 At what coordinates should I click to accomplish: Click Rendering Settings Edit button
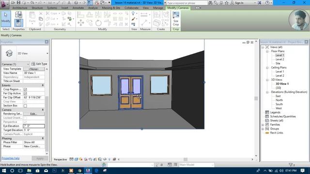(x=34, y=114)
